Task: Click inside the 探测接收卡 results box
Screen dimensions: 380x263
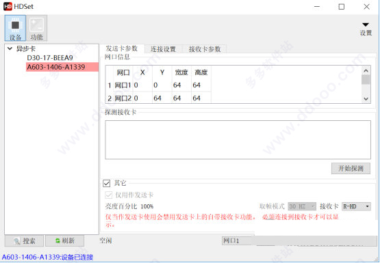Action: pyautogui.click(x=238, y=140)
